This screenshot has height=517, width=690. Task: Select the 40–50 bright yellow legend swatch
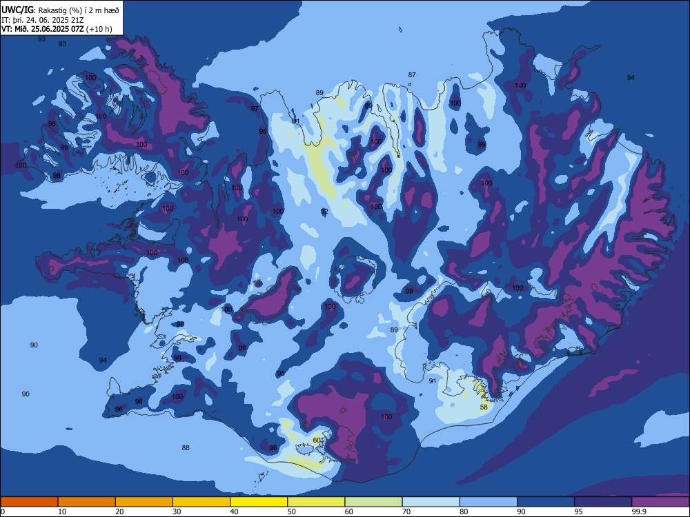click(x=259, y=502)
